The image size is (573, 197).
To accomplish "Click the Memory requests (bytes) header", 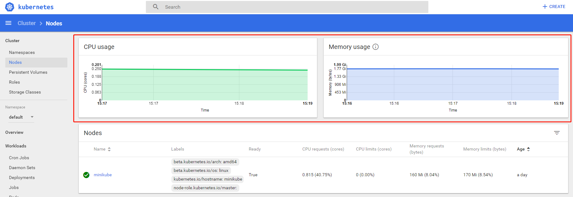I will point(427,149).
